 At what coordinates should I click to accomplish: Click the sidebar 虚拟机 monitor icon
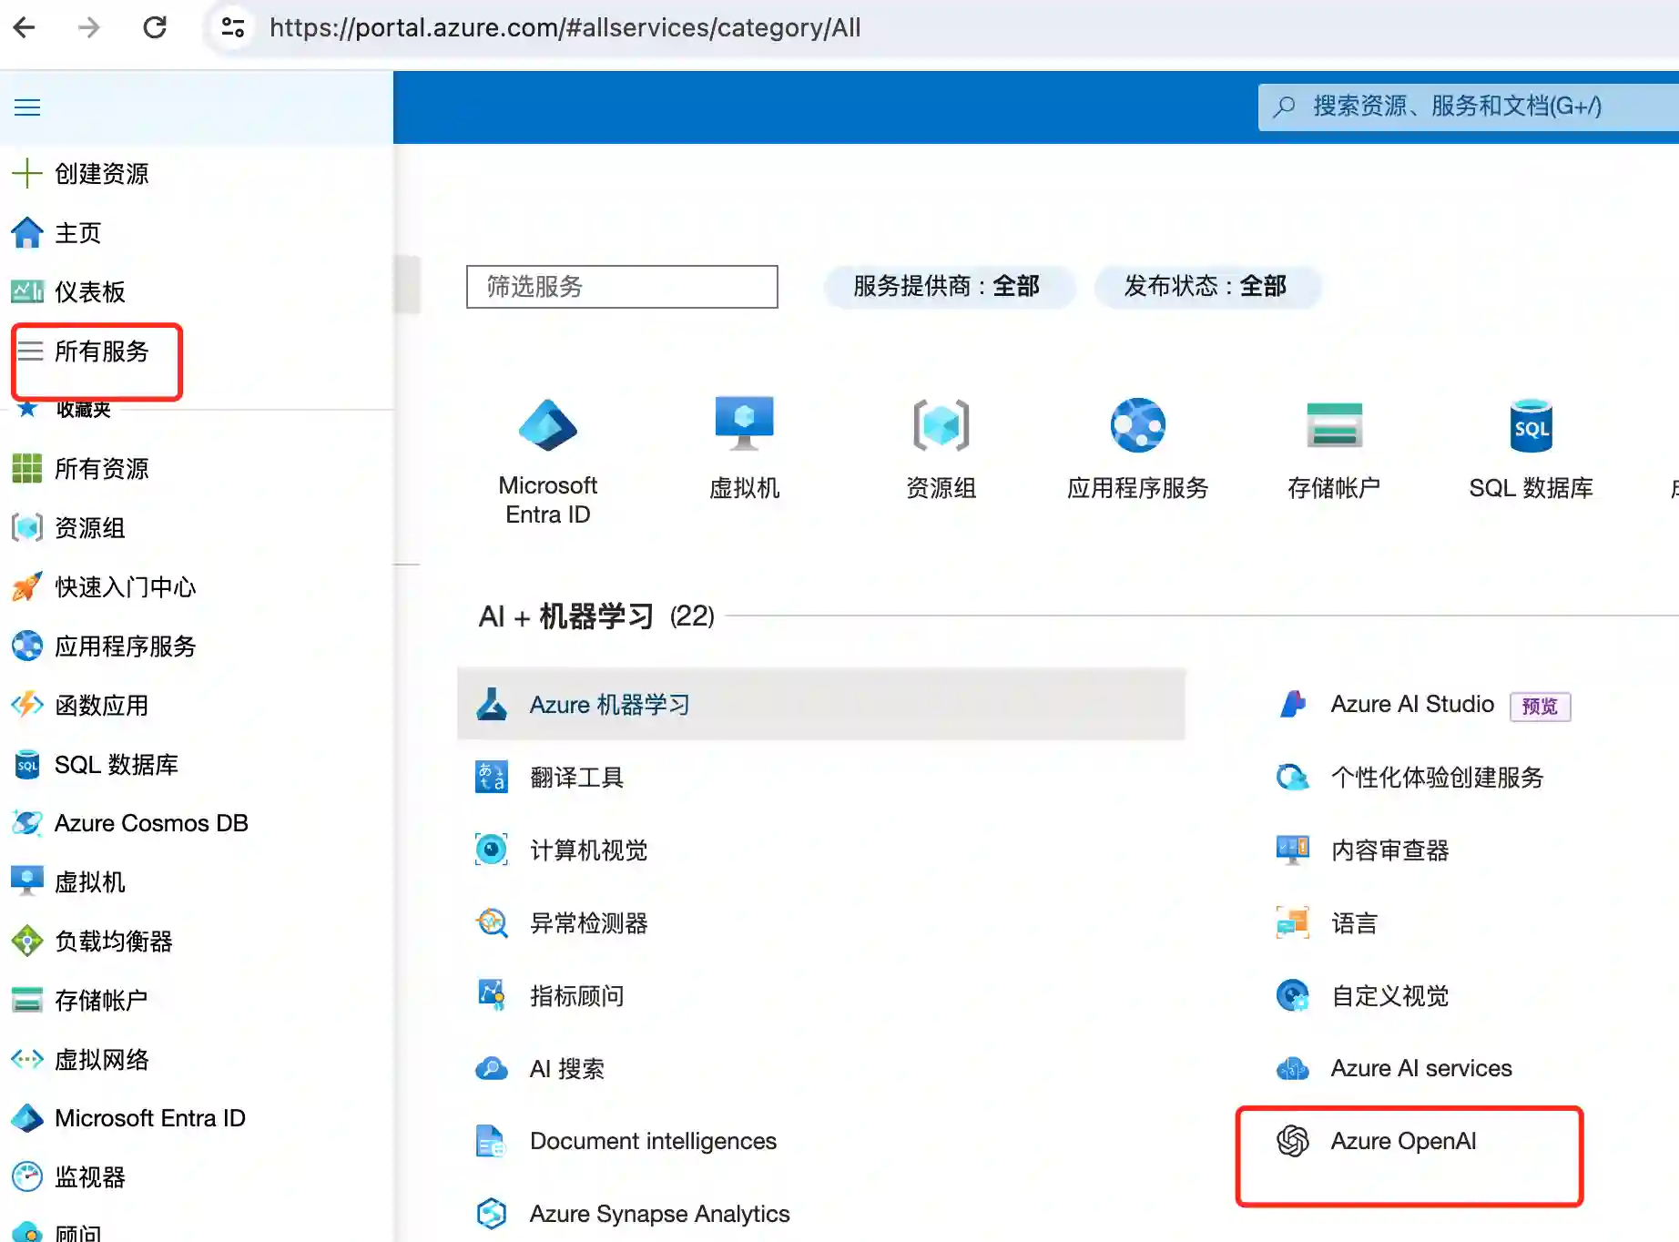(x=27, y=881)
